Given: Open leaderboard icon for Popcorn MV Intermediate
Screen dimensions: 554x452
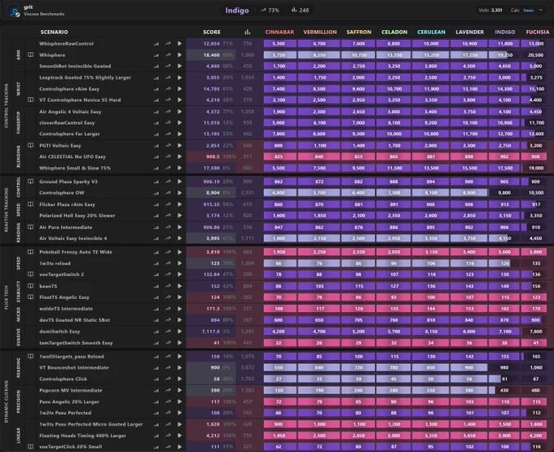Looking at the screenshot, I should (156, 391).
